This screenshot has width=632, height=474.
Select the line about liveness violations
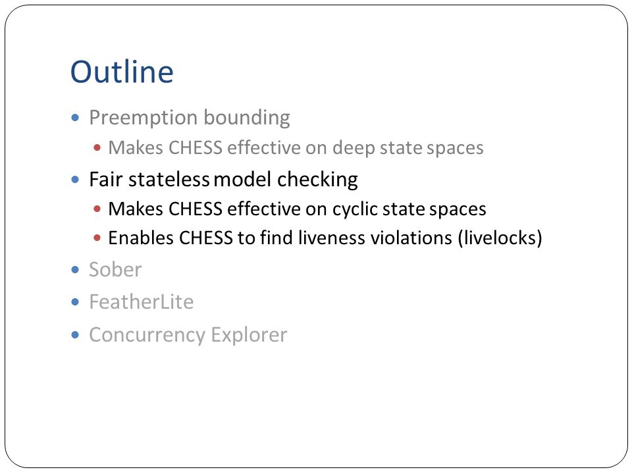pyautogui.click(x=325, y=238)
